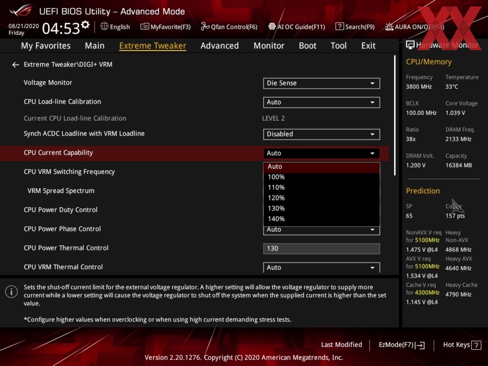This screenshot has height=366, width=488.
Task: Open Synch ACDC Loadline dropdown
Action: click(322, 134)
